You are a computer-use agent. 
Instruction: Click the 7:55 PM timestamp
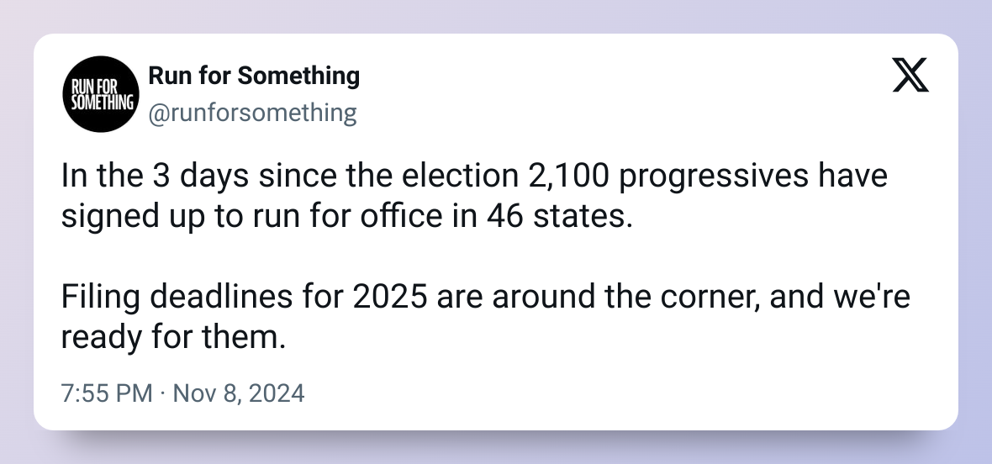[107, 393]
